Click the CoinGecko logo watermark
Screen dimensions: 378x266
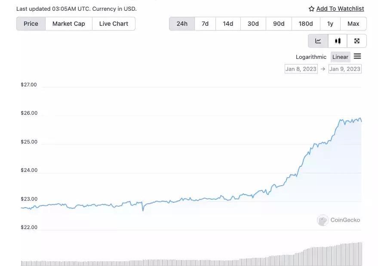coord(323,220)
